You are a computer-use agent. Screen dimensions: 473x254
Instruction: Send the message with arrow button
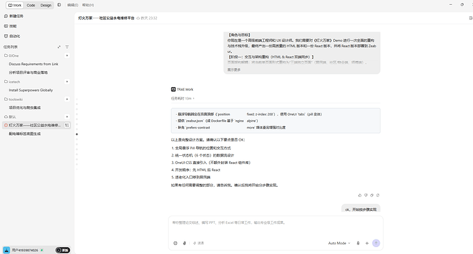click(x=376, y=243)
